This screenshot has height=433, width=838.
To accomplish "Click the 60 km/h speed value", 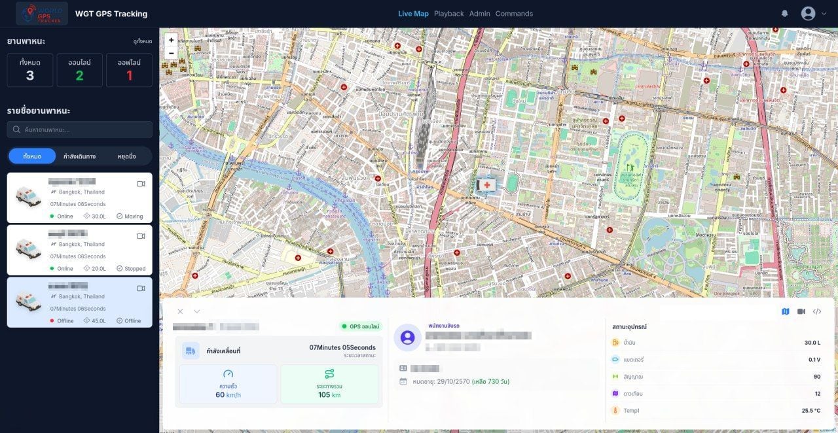I will click(228, 394).
